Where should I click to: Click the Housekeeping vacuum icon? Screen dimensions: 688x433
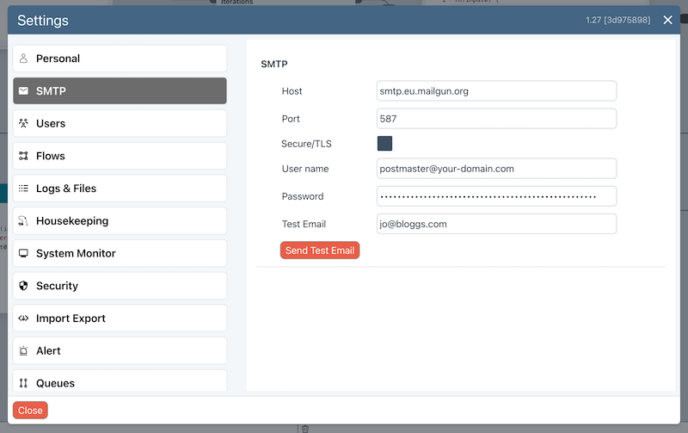[23, 221]
